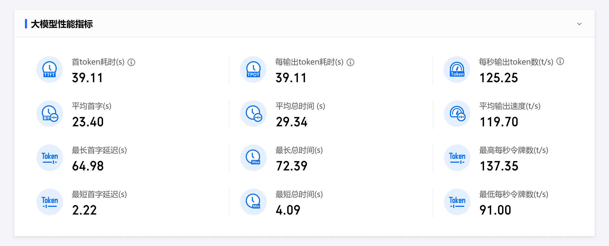Click the 平均首字 clock icon
Image resolution: width=609 pixels, height=246 pixels.
(50, 114)
